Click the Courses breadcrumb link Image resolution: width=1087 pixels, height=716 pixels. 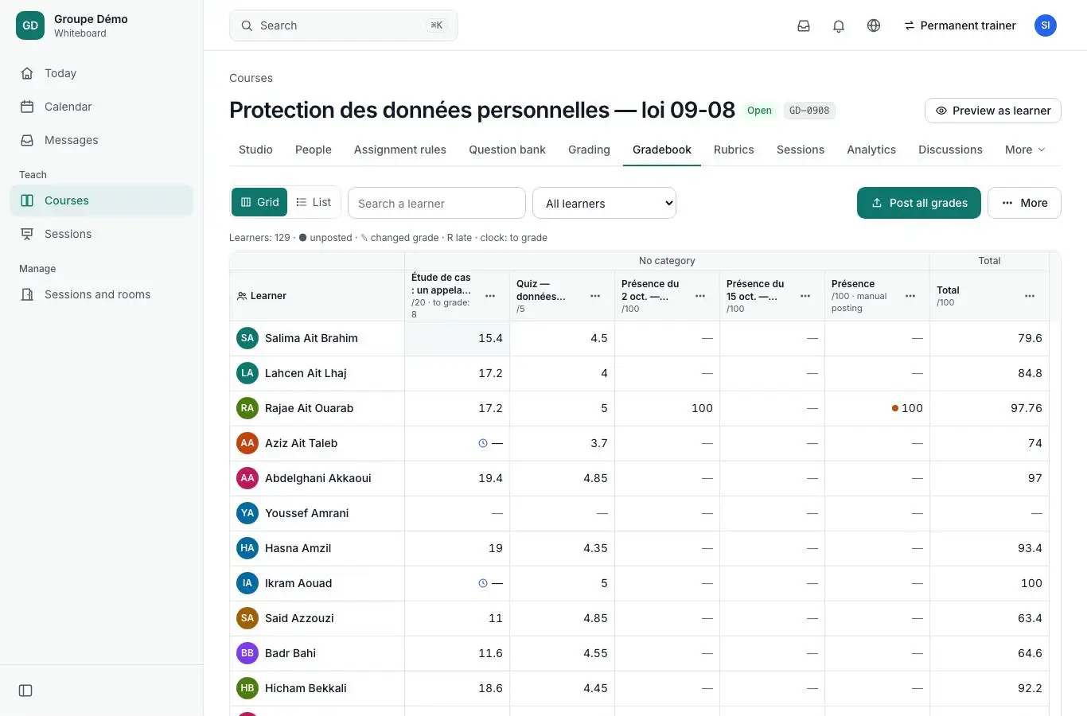(x=251, y=78)
